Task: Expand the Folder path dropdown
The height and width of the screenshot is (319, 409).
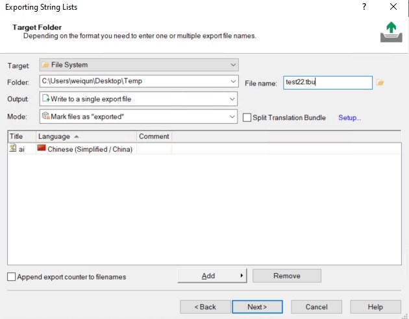Action: point(233,82)
